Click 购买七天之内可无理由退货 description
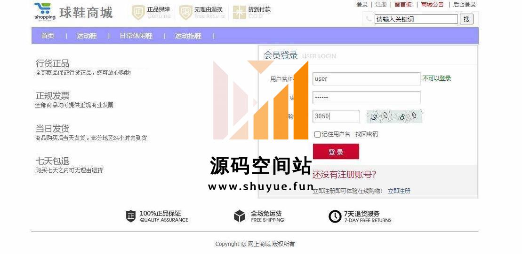The image size is (522, 254). click(x=69, y=170)
